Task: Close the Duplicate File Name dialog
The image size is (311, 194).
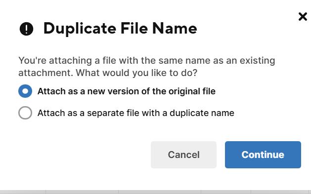Action: pos(303,17)
